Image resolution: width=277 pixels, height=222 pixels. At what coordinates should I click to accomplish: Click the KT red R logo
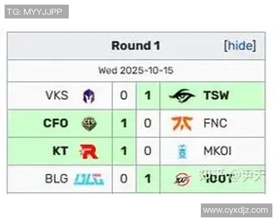(x=88, y=151)
